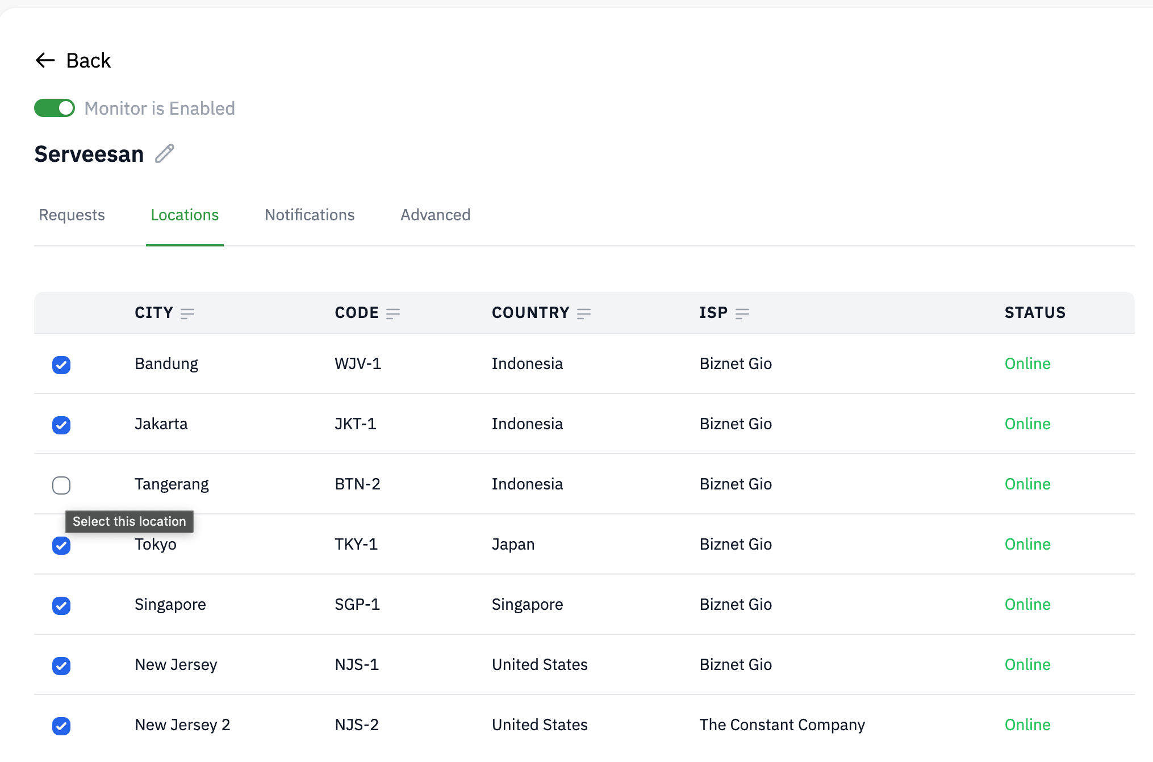Uncheck the Tokyo location checkbox
This screenshot has width=1153, height=762.
click(61, 546)
